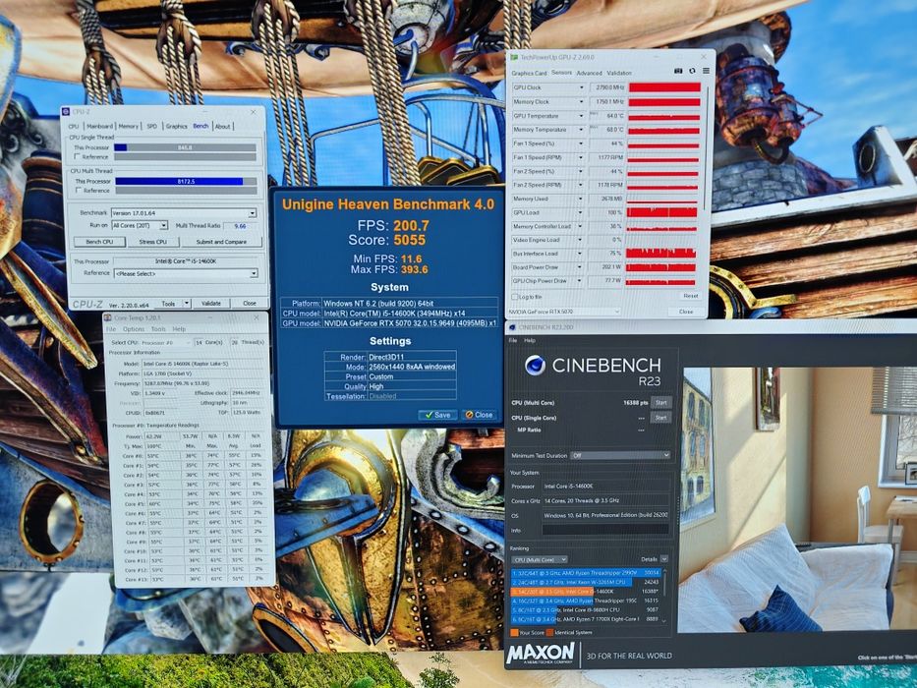The image size is (917, 688).
Task: Toggle single thread Reference checkbox in CPU-Z
Action: tap(78, 157)
